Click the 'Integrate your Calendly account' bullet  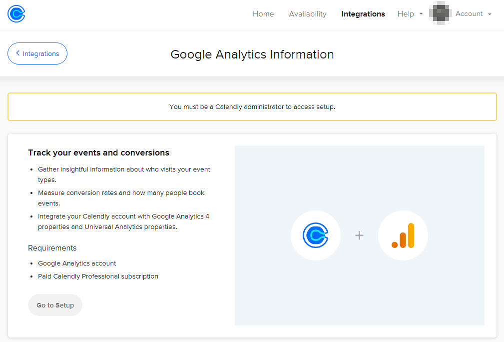click(x=123, y=221)
